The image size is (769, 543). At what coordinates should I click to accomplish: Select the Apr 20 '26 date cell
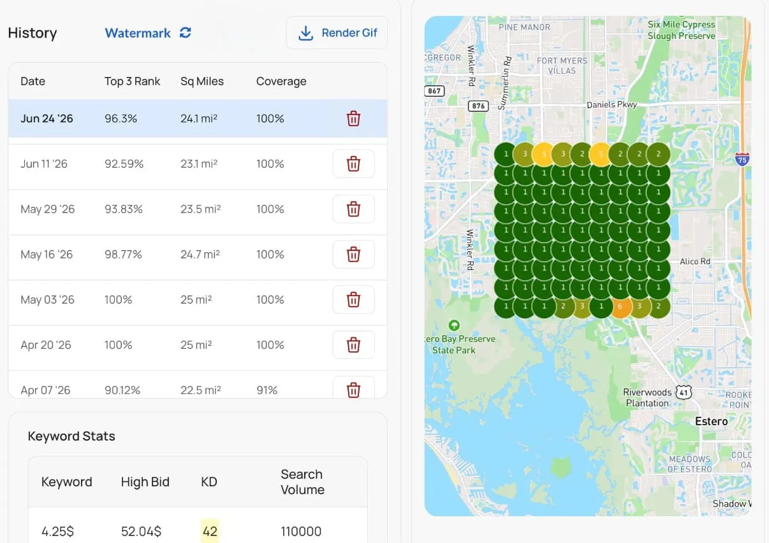[46, 344]
